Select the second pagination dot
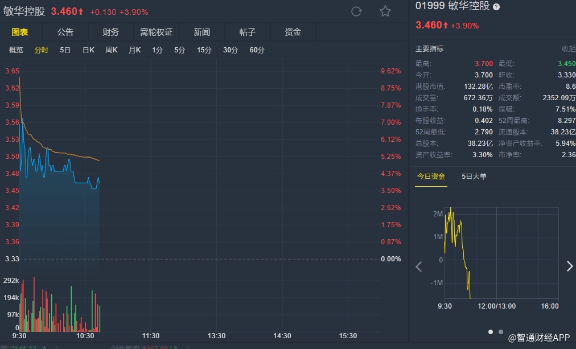The width and height of the screenshot is (576, 349). point(501,331)
